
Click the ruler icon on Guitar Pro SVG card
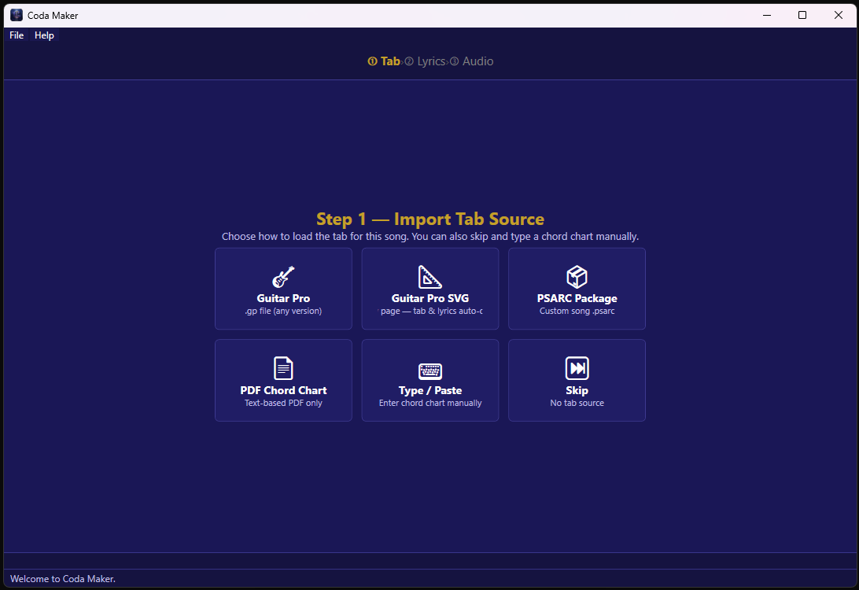[x=430, y=277]
